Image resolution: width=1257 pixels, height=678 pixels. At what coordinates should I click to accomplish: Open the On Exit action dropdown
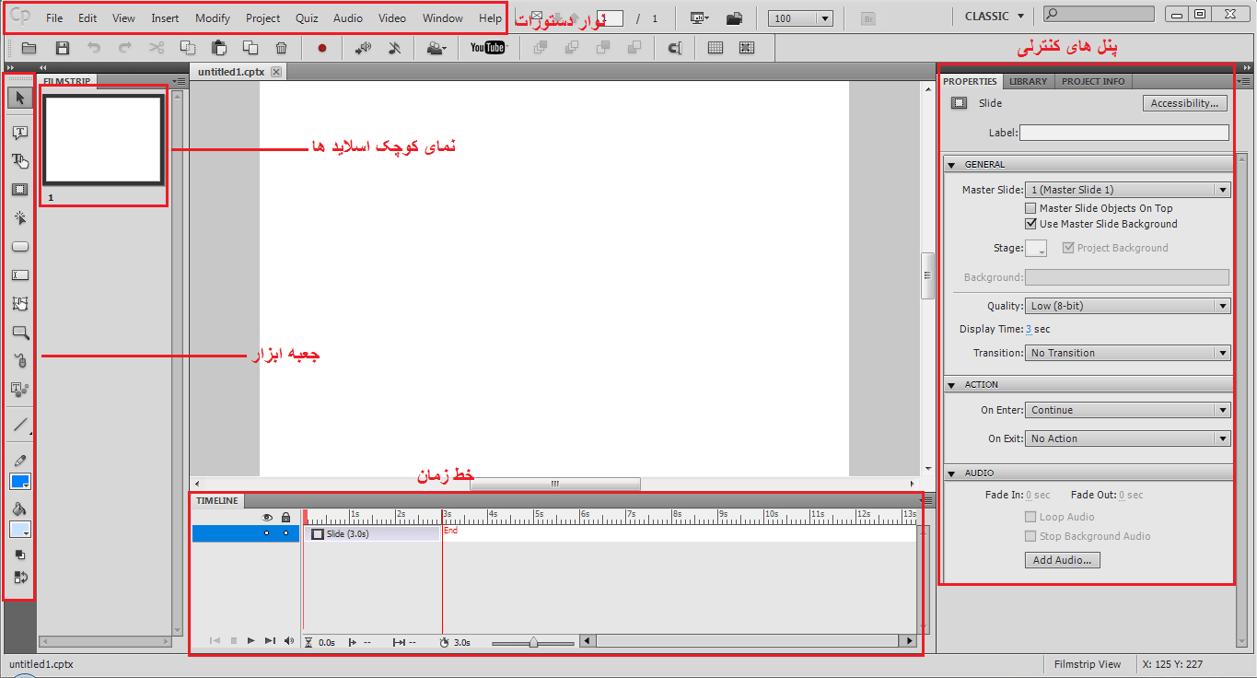point(1128,438)
